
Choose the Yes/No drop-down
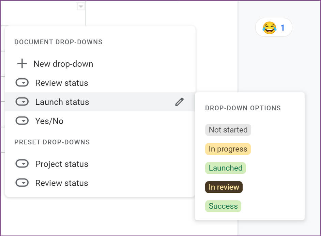(x=100, y=121)
